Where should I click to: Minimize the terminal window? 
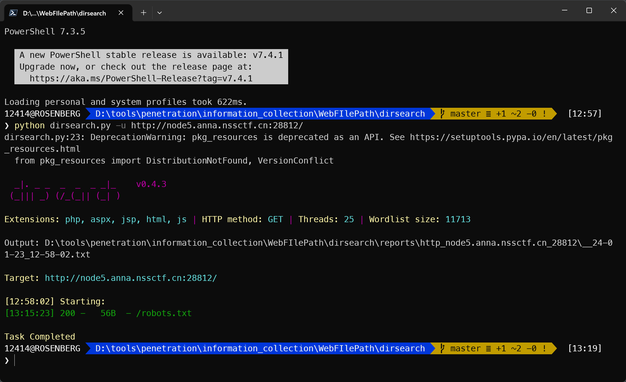[x=564, y=10]
